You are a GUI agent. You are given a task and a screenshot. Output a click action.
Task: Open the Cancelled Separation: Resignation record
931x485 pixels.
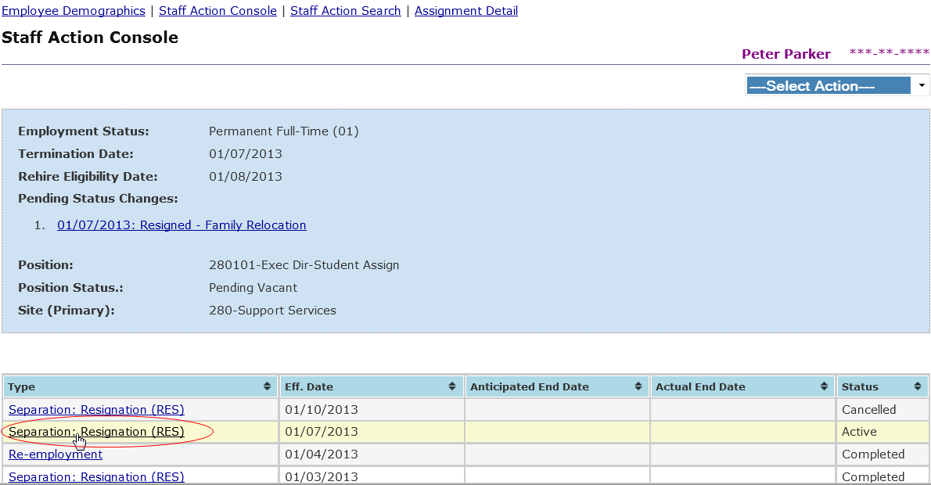click(x=96, y=409)
